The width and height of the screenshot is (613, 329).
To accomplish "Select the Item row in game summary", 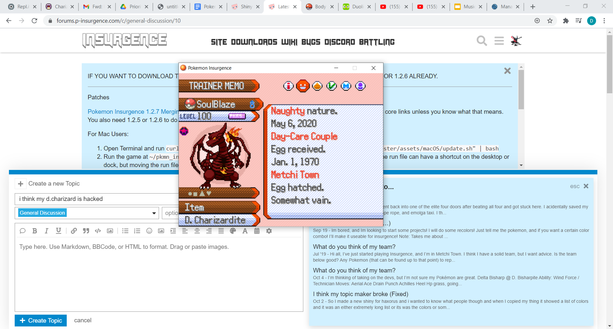I will pyautogui.click(x=219, y=207).
